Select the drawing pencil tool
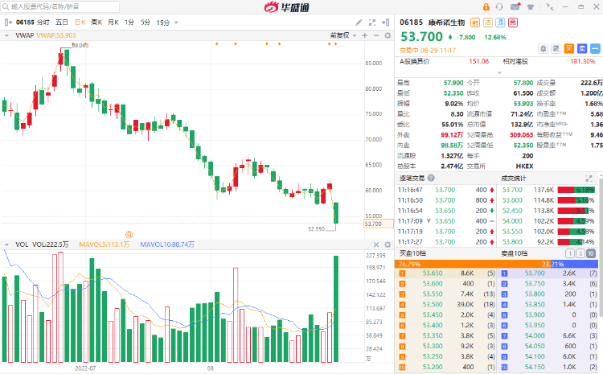The height and width of the screenshot is (374, 603). tap(359, 23)
